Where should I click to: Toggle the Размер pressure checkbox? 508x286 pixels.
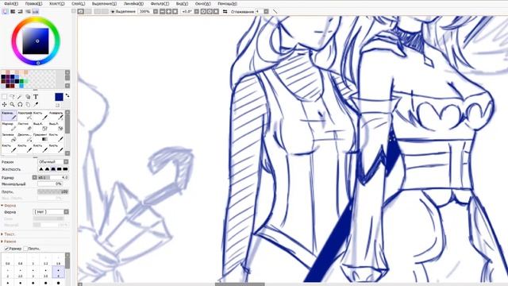[6, 249]
